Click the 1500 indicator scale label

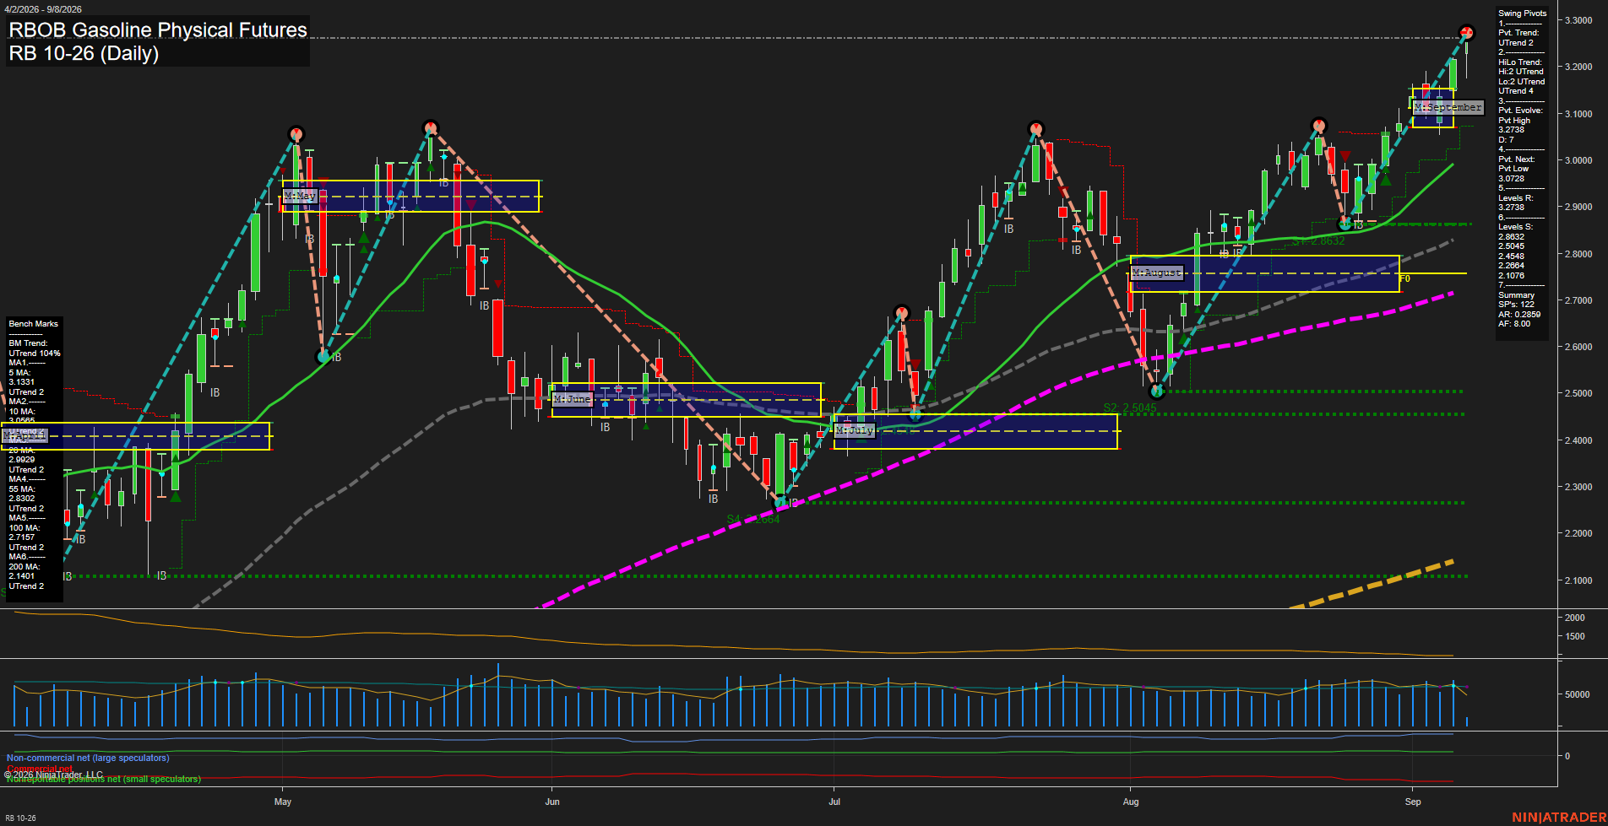(x=1574, y=637)
